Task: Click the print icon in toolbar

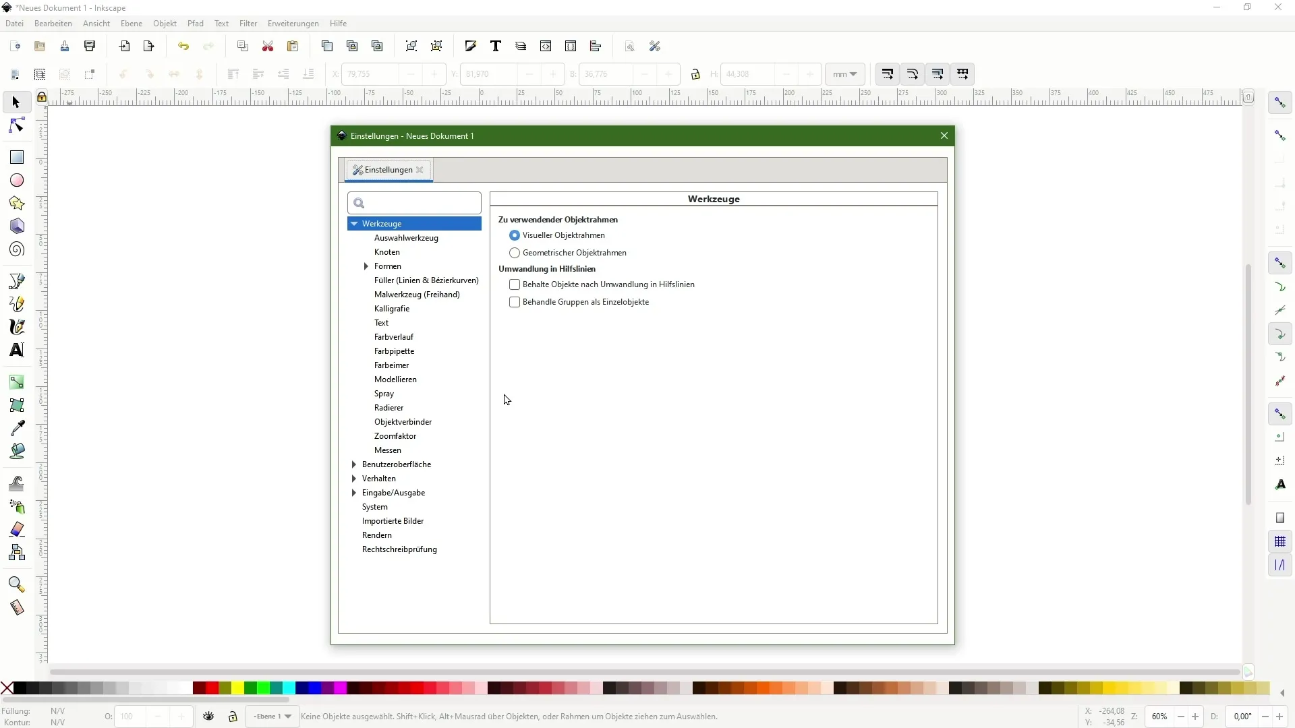Action: coord(90,47)
